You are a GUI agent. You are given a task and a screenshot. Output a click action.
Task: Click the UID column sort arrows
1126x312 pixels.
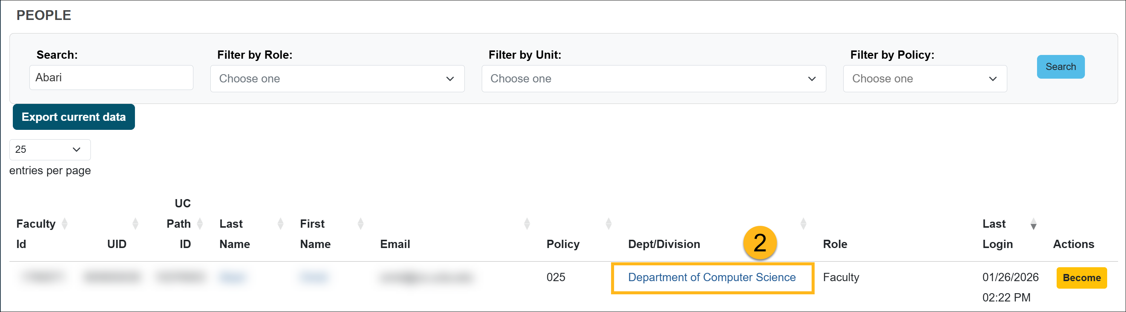point(135,224)
